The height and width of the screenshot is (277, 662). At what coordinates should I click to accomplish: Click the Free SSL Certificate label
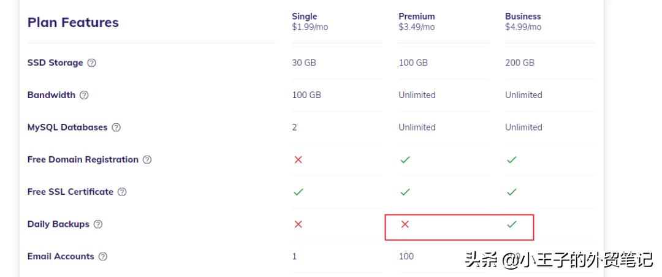[70, 192]
